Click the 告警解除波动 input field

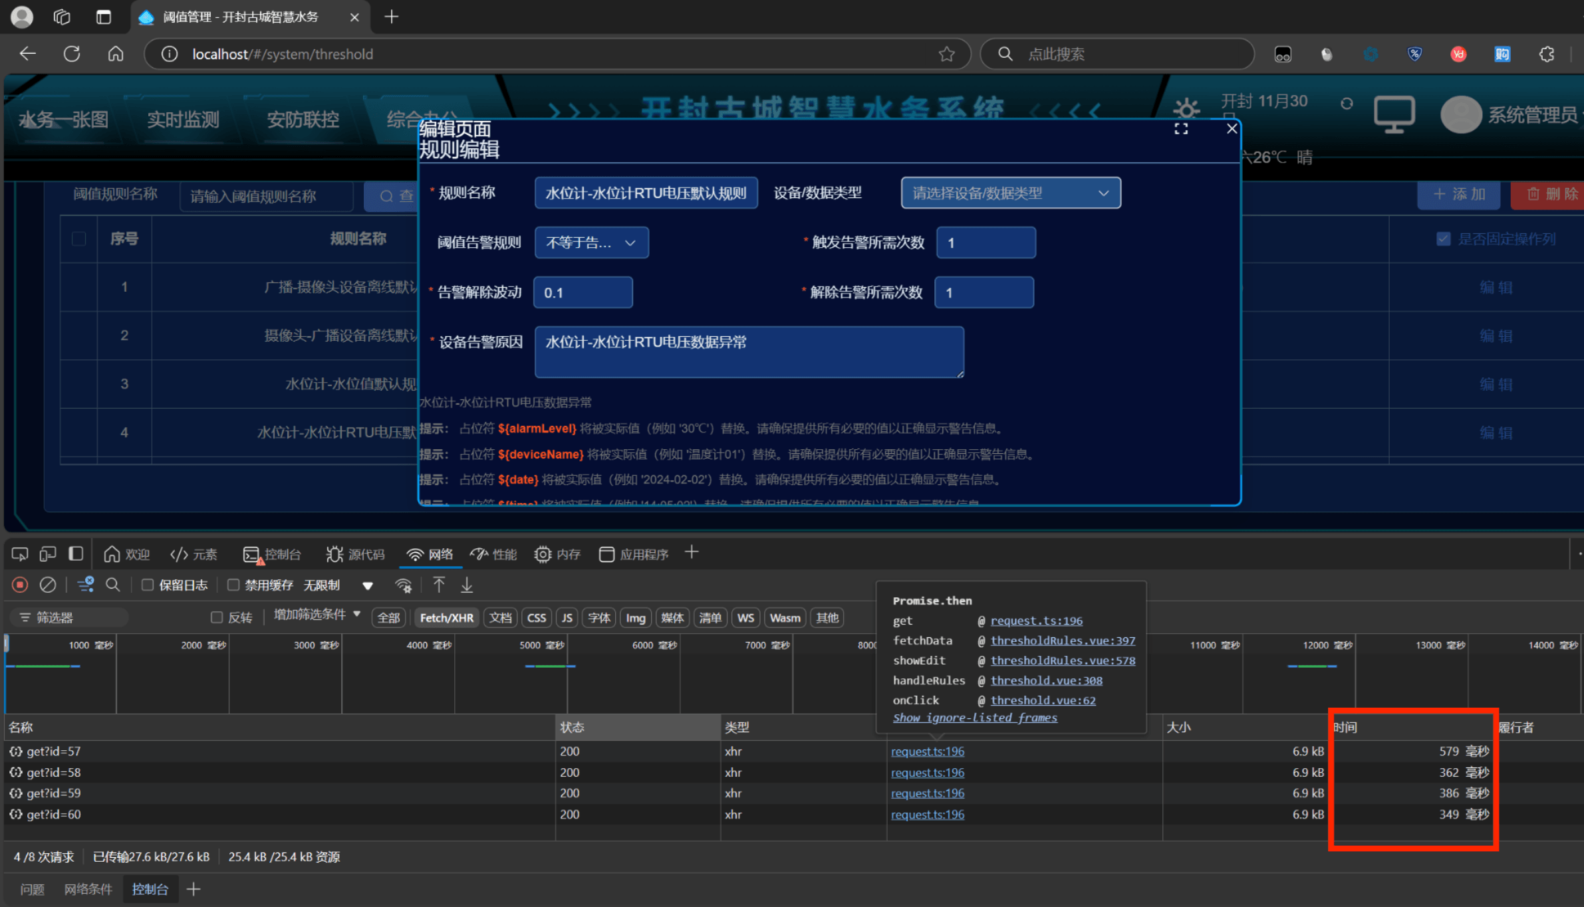tap(583, 292)
